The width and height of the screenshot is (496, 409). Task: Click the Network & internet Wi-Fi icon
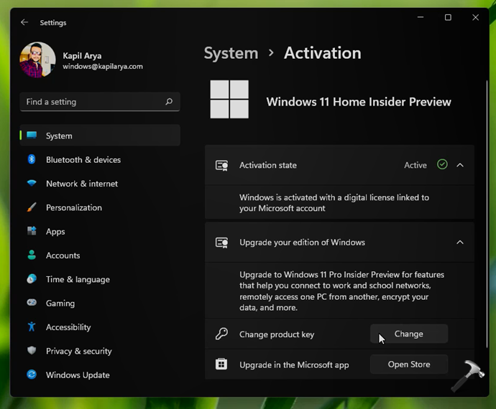[32, 184]
